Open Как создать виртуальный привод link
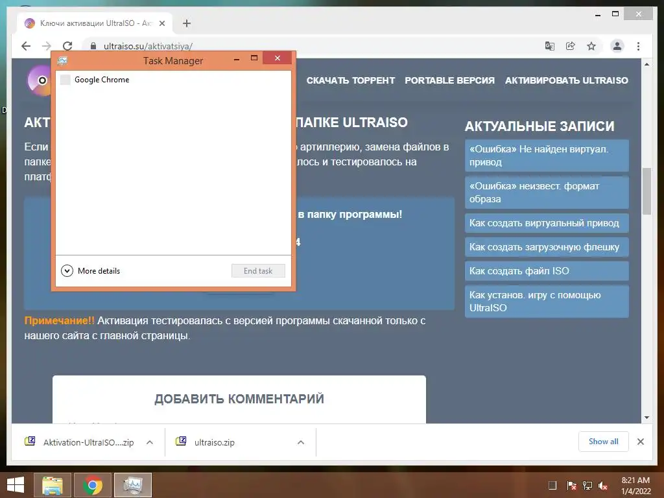664x498 pixels. coord(547,223)
